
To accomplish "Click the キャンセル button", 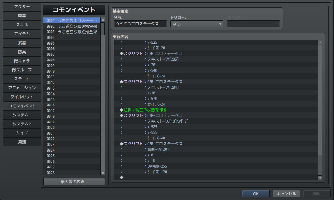I will [286, 194].
